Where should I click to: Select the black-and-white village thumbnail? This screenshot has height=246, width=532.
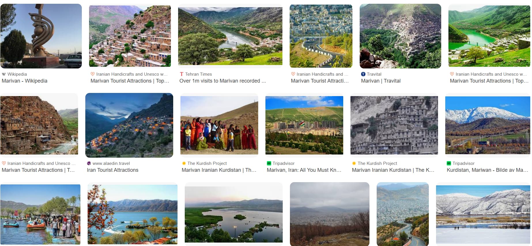click(x=394, y=125)
